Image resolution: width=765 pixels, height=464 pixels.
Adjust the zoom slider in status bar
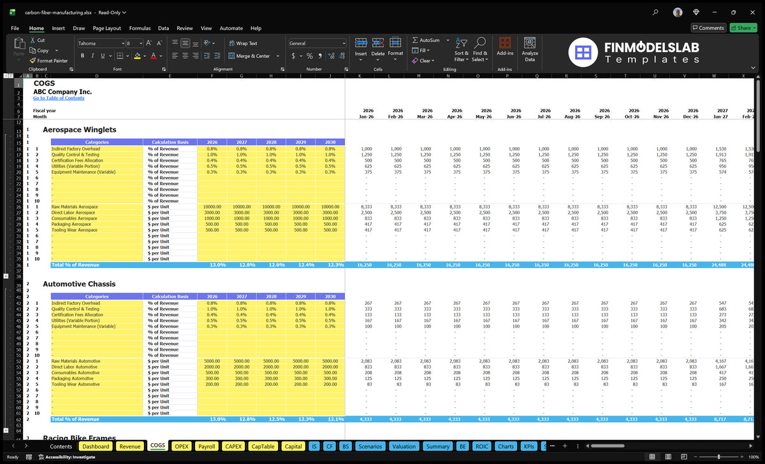[718, 457]
